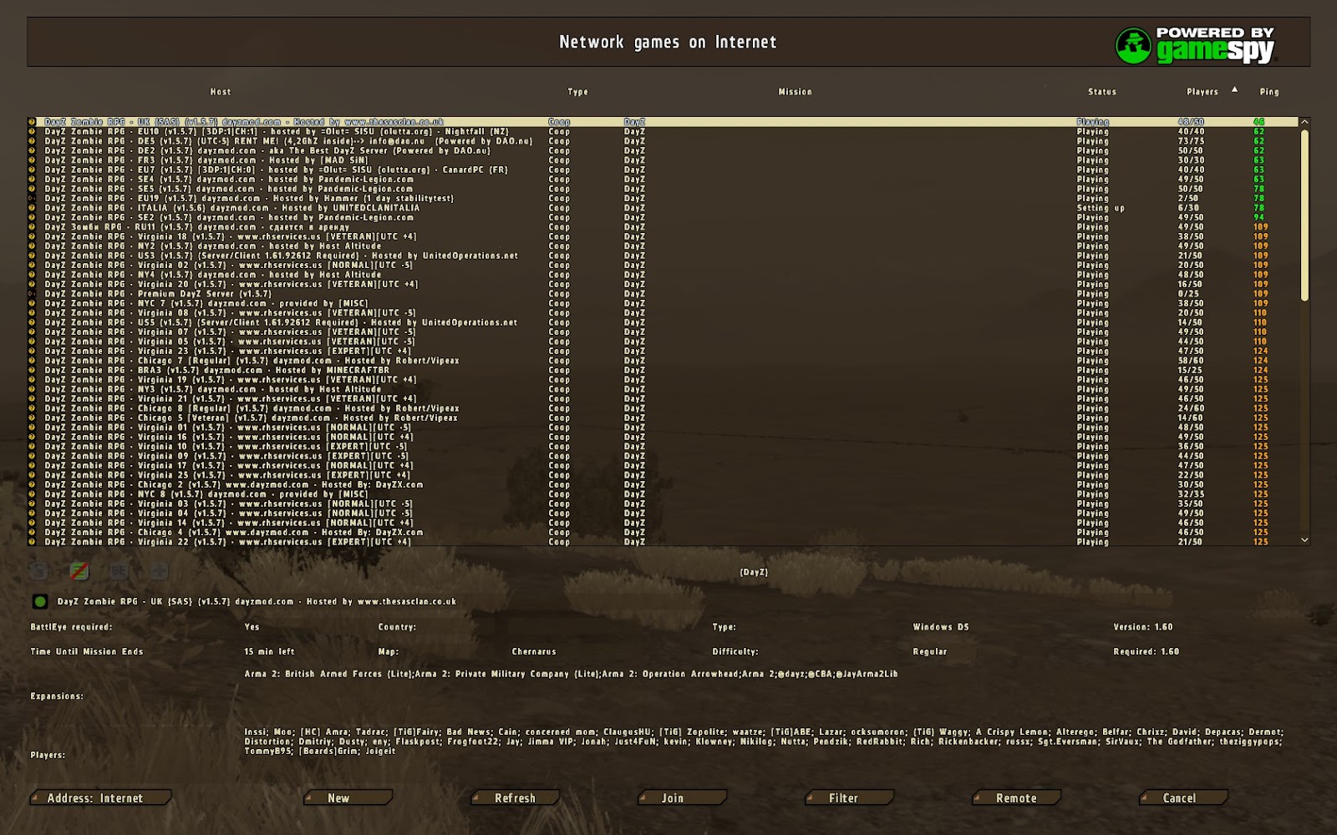Sort servers by the Host column
The image size is (1337, 835).
pos(221,92)
